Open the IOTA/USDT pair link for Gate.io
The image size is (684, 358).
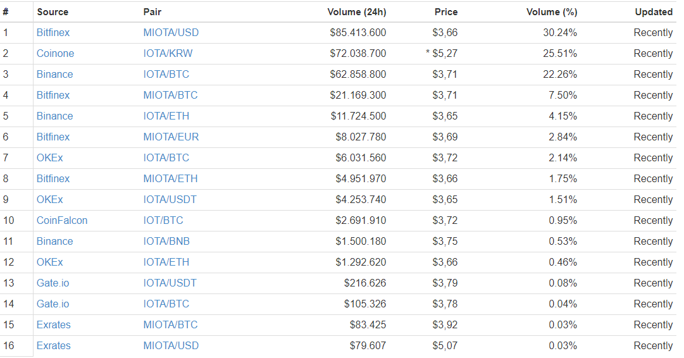(170, 283)
